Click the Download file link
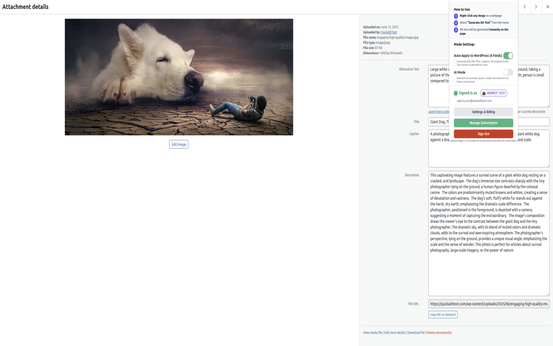The image size is (553, 346). click(416, 333)
